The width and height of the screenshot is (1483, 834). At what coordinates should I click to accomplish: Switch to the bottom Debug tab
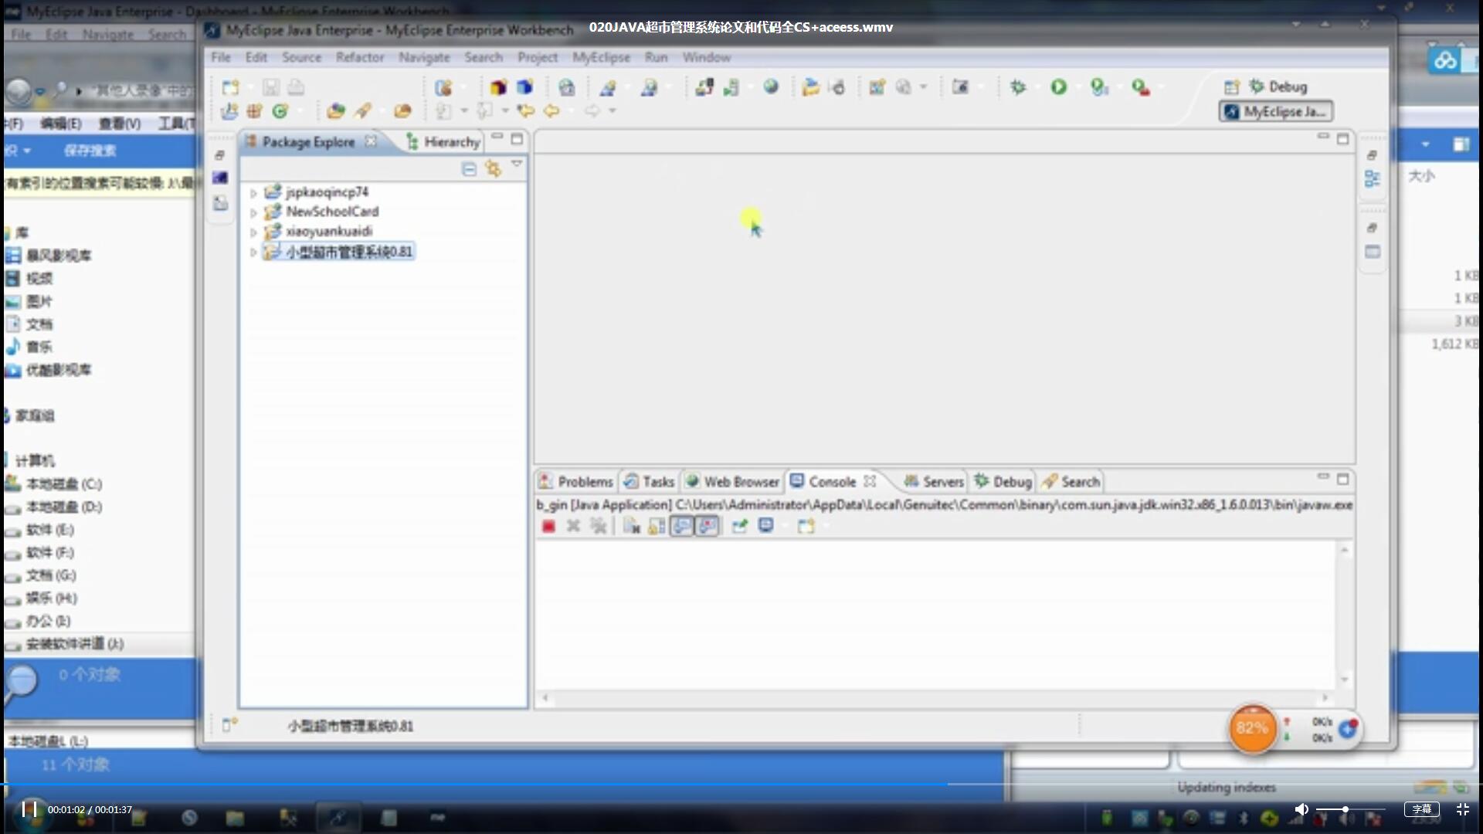point(1003,482)
